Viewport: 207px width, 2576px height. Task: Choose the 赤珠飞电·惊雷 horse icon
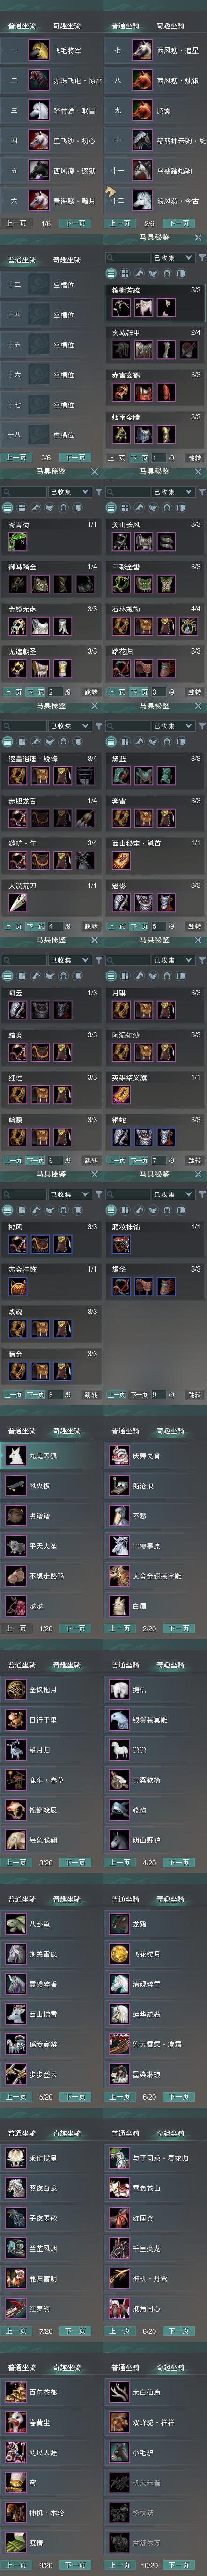pyautogui.click(x=39, y=80)
